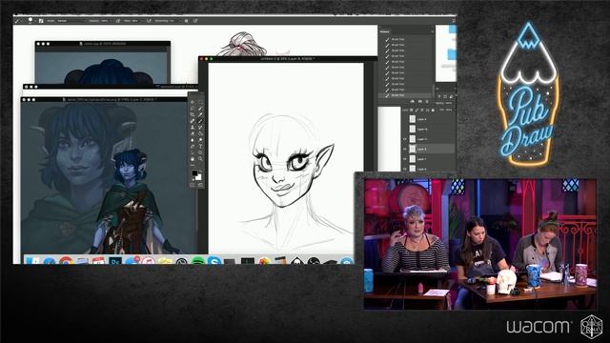Screen dimensions: 610x343
Task: Toggle lock transparent pixels in Layers panel
Action: pyautogui.click(x=411, y=111)
